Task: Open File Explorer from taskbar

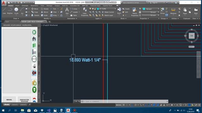Action: [x=22, y=110]
